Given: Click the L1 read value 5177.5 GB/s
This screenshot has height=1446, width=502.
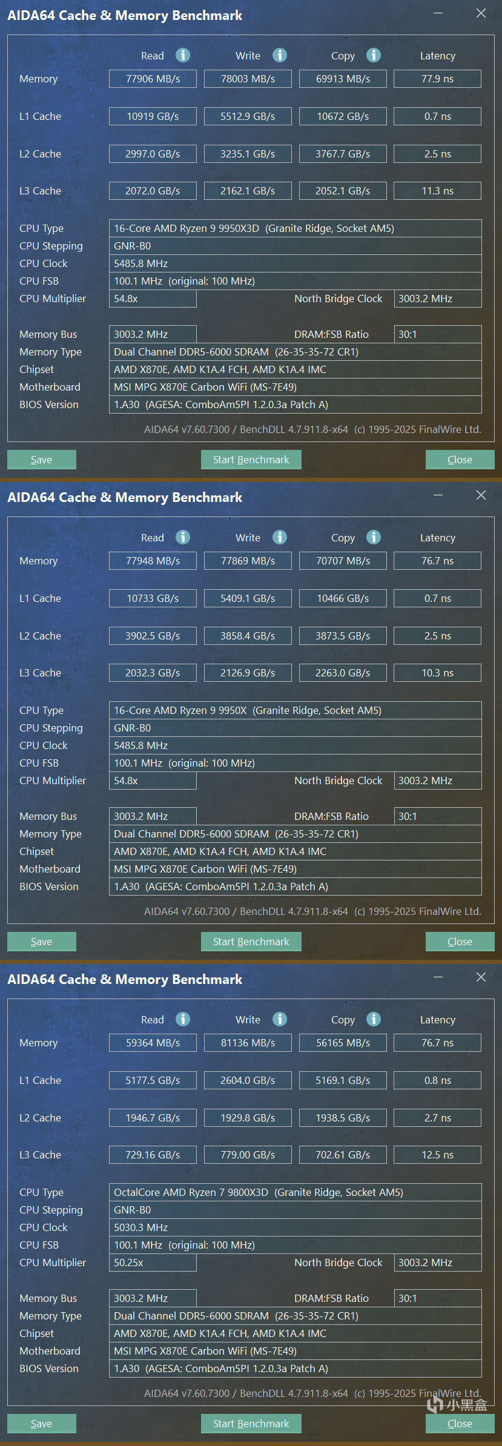Looking at the screenshot, I should click(153, 1080).
